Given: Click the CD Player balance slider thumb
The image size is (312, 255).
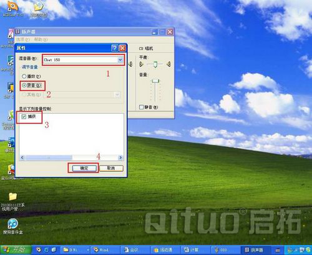Looking at the screenshot, I should click(155, 64).
